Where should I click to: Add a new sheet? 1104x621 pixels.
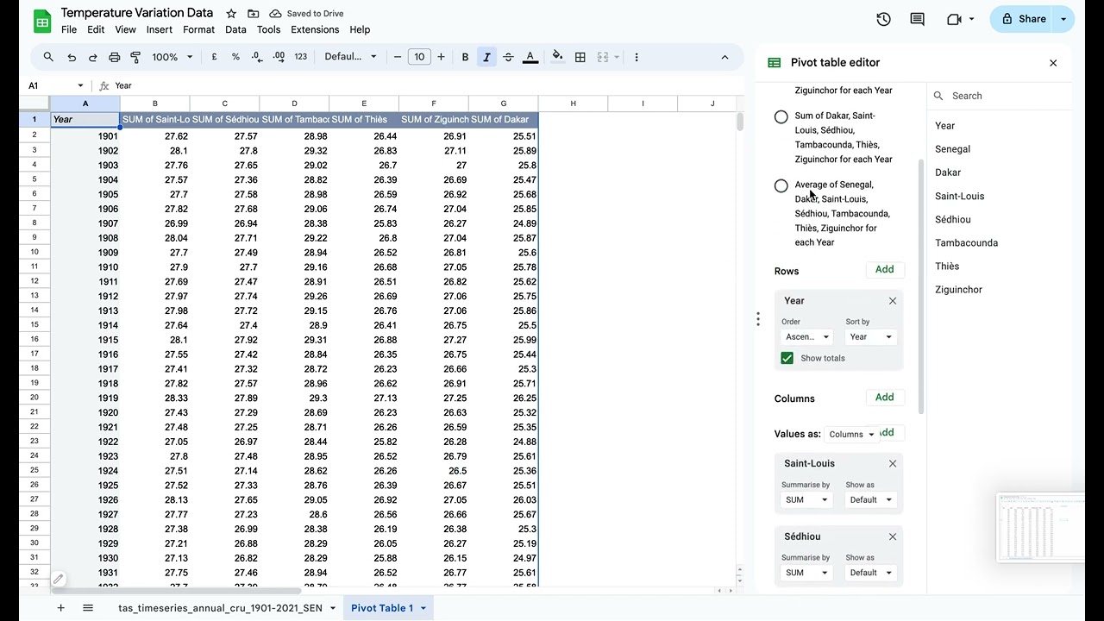[60, 608]
